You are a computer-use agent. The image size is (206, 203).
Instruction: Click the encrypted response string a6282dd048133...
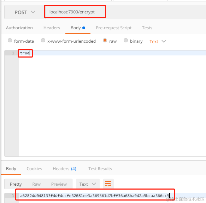(95, 196)
